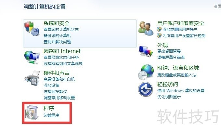This screenshot has height=133, width=221.
Task: Click the 网络和 Internet globe icon
Action: pyautogui.click(x=32, y=58)
